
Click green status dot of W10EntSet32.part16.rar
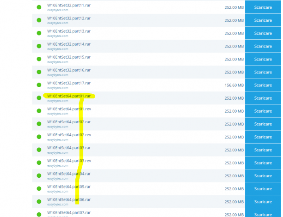pyautogui.click(x=39, y=72)
